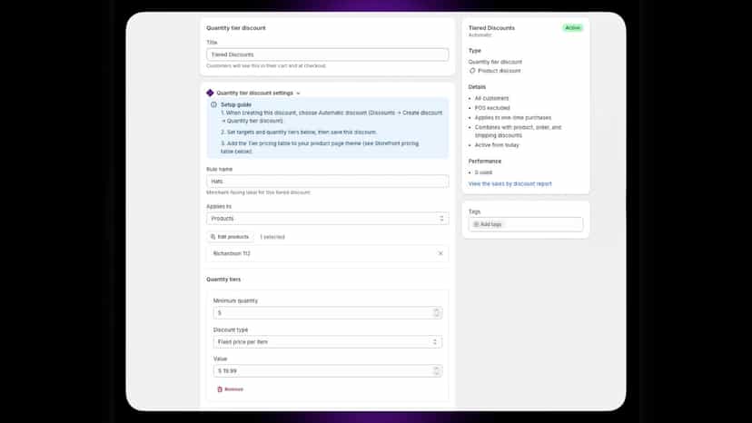Screen dimensions: 752x423
Task: Open the Discount type dropdown
Action: [x=328, y=342]
